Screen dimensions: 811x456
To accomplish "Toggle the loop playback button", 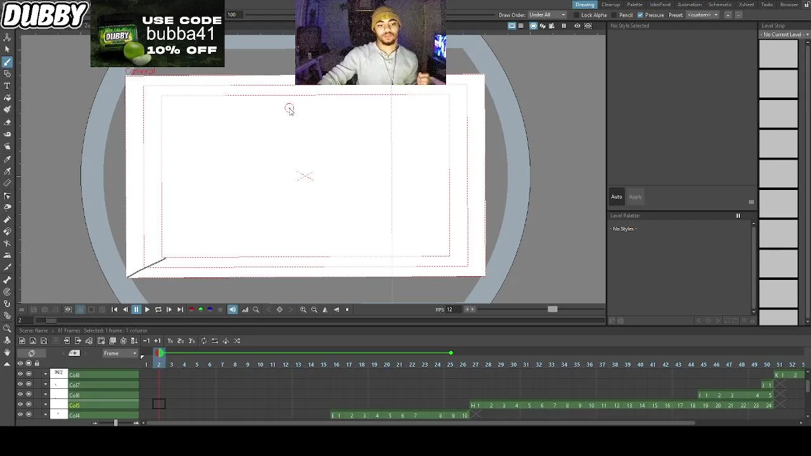I will (158, 310).
